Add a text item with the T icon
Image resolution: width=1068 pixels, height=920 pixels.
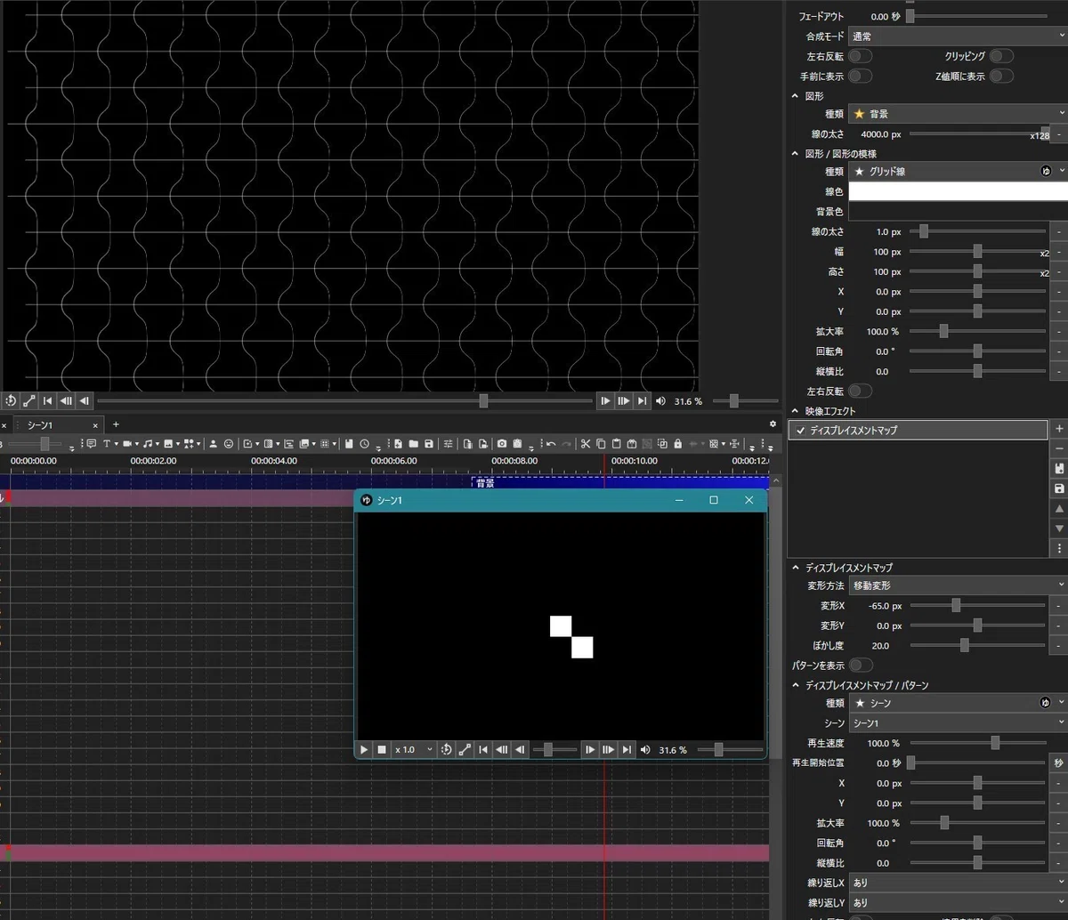(109, 443)
